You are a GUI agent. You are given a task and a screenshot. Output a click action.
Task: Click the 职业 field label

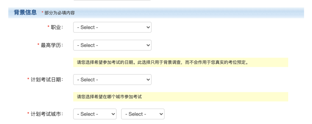point(57,28)
